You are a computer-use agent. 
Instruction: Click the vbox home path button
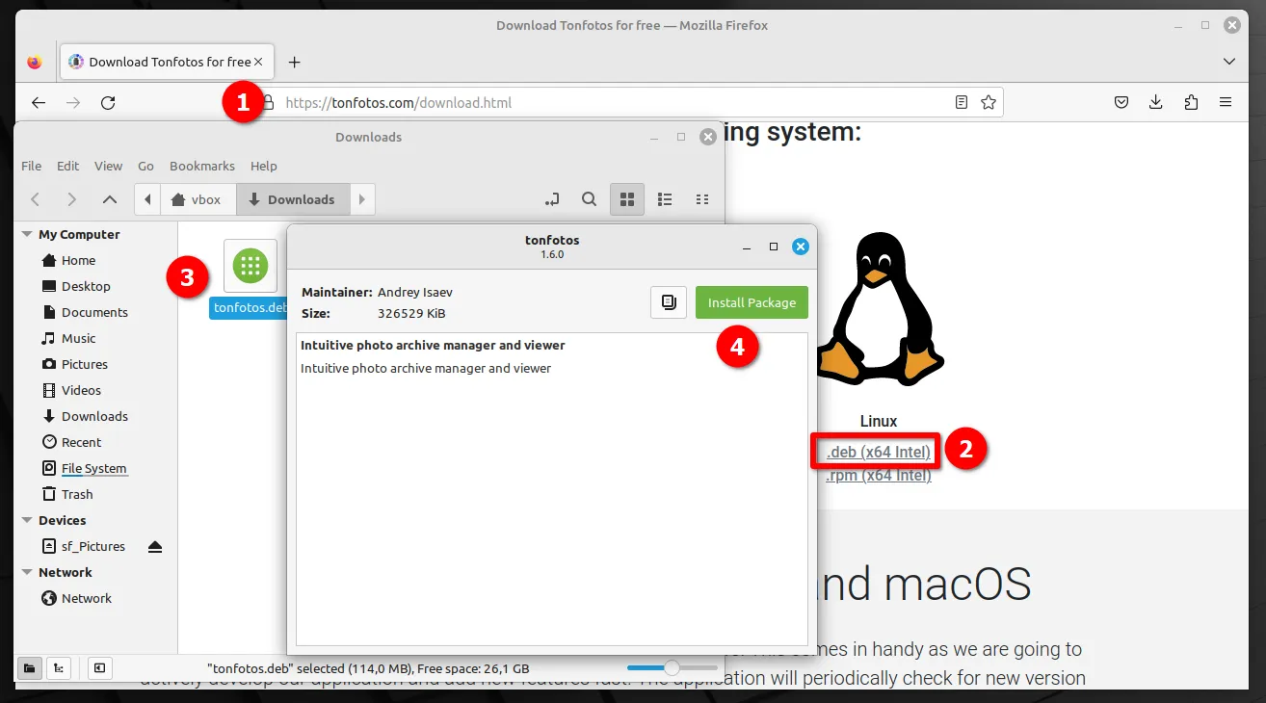click(x=197, y=199)
